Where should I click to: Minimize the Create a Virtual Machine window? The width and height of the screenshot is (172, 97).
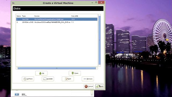tap(92, 2)
